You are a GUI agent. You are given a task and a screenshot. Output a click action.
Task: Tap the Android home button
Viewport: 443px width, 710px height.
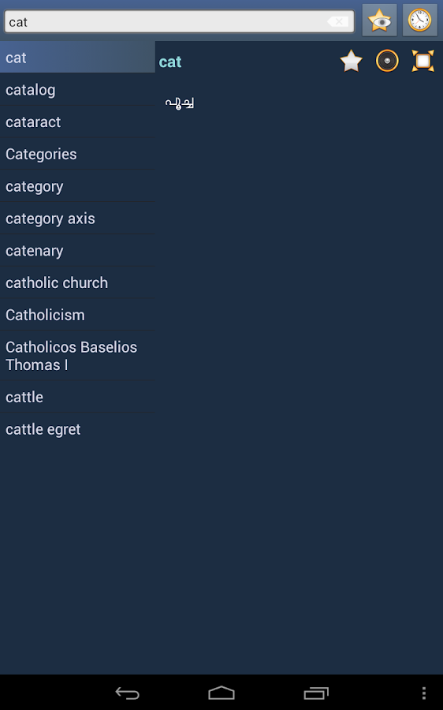tap(221, 693)
